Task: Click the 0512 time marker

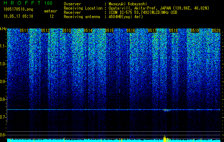Action: tap(45, 30)
